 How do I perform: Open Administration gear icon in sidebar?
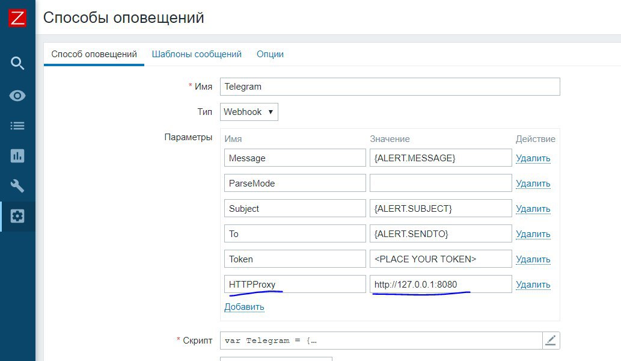(x=17, y=216)
